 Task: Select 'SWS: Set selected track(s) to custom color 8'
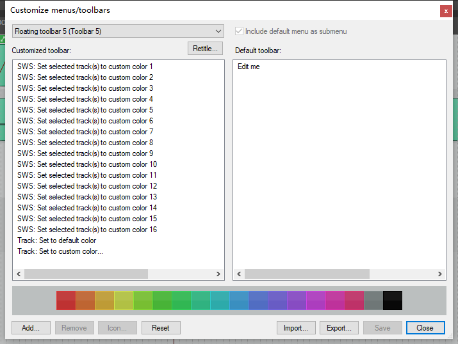(x=85, y=143)
